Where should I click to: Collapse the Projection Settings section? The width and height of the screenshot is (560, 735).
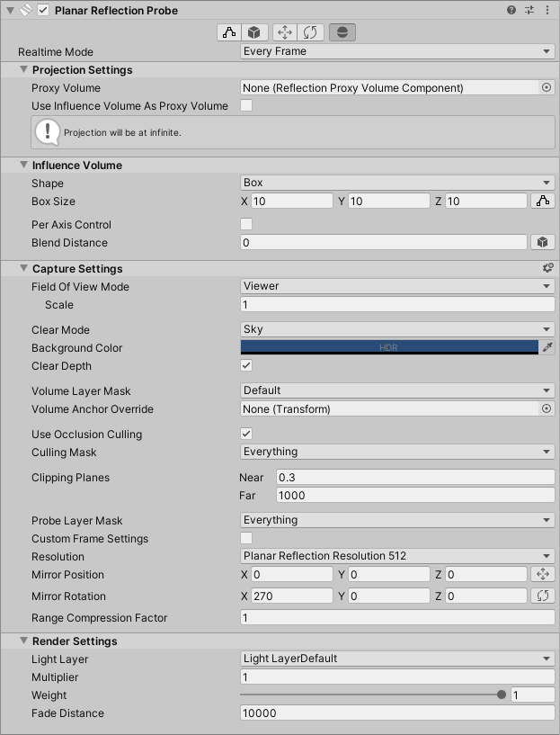[x=24, y=70]
